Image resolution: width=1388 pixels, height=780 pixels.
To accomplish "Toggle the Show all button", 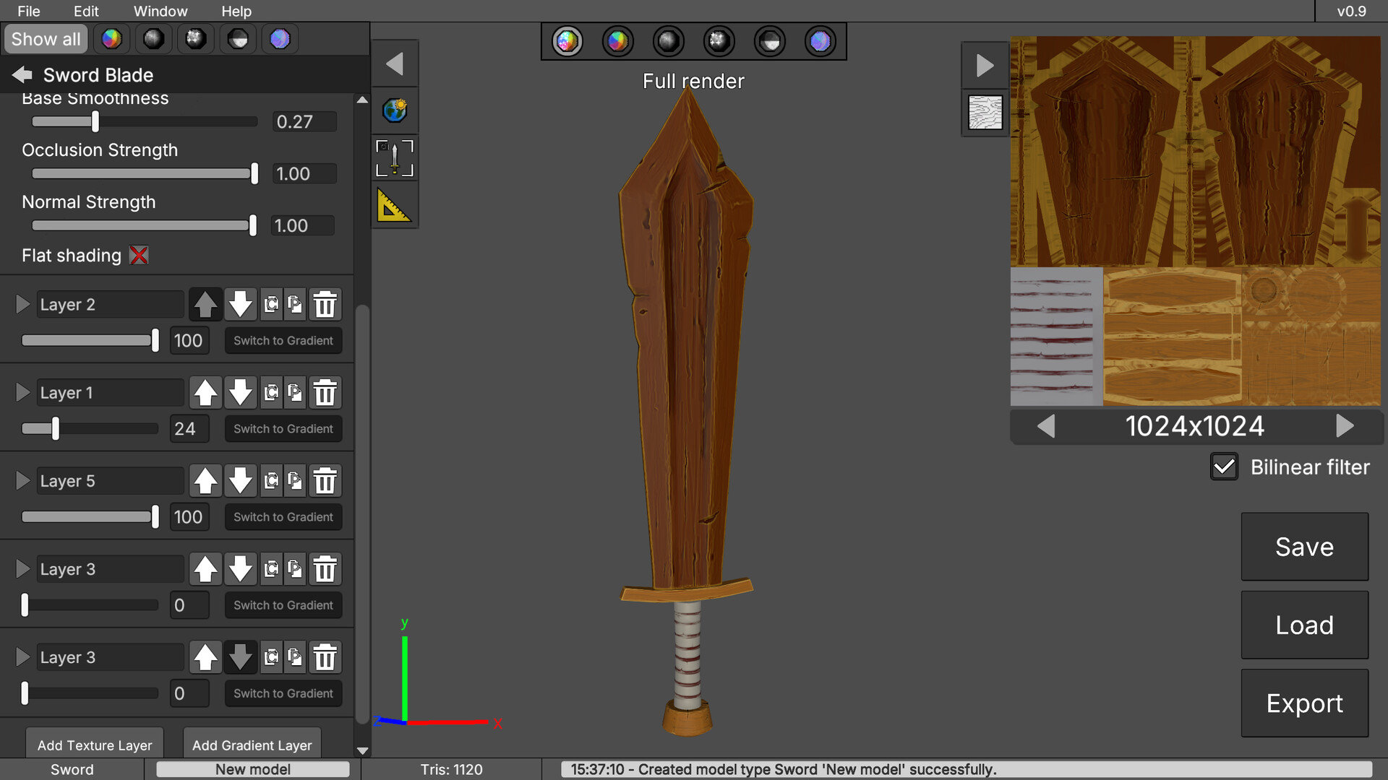I will [x=46, y=39].
